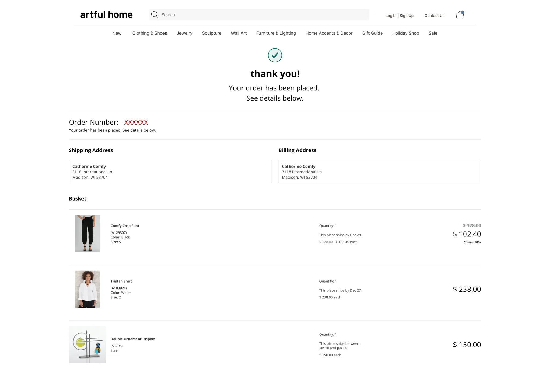Viewport: 550px width, 366px height.
Task: Open the shopping basket icon
Action: 459,15
